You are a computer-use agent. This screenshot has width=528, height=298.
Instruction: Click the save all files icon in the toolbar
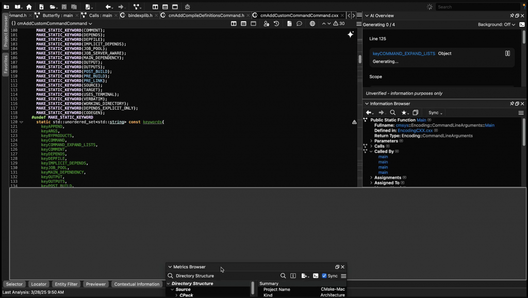coord(74,7)
